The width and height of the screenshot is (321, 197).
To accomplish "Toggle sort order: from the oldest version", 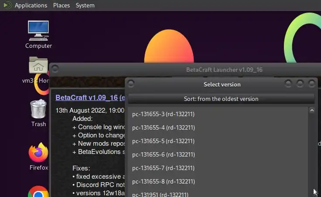I will coord(221,99).
